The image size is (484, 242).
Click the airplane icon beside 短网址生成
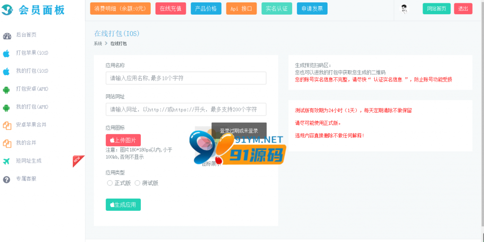click(7, 161)
